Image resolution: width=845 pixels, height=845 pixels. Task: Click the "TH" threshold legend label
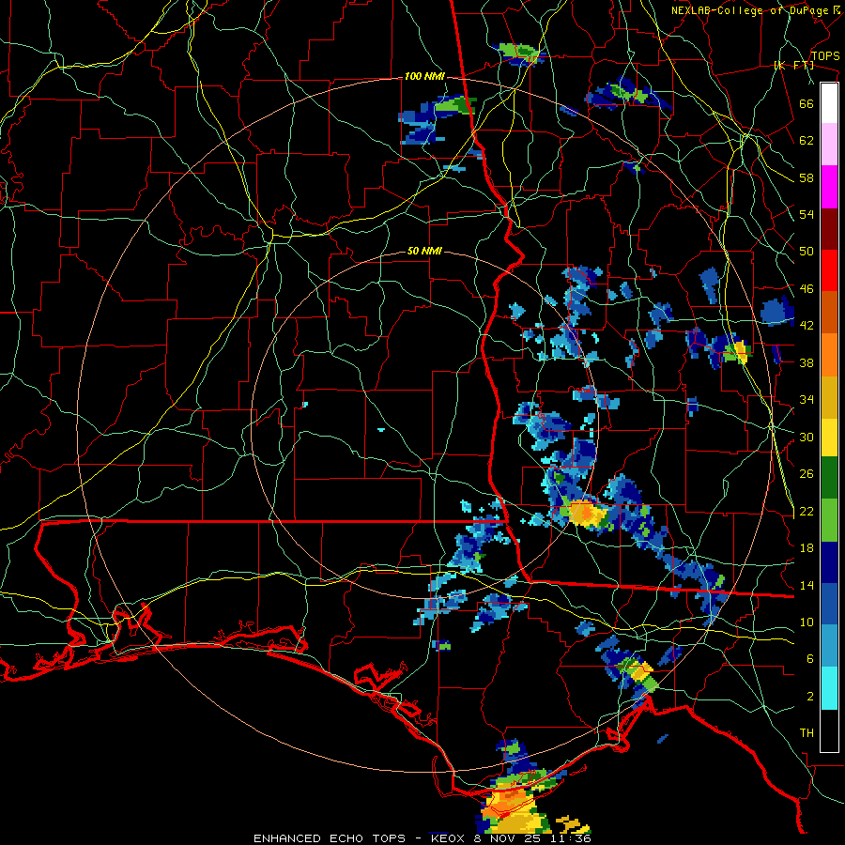pyautogui.click(x=807, y=733)
